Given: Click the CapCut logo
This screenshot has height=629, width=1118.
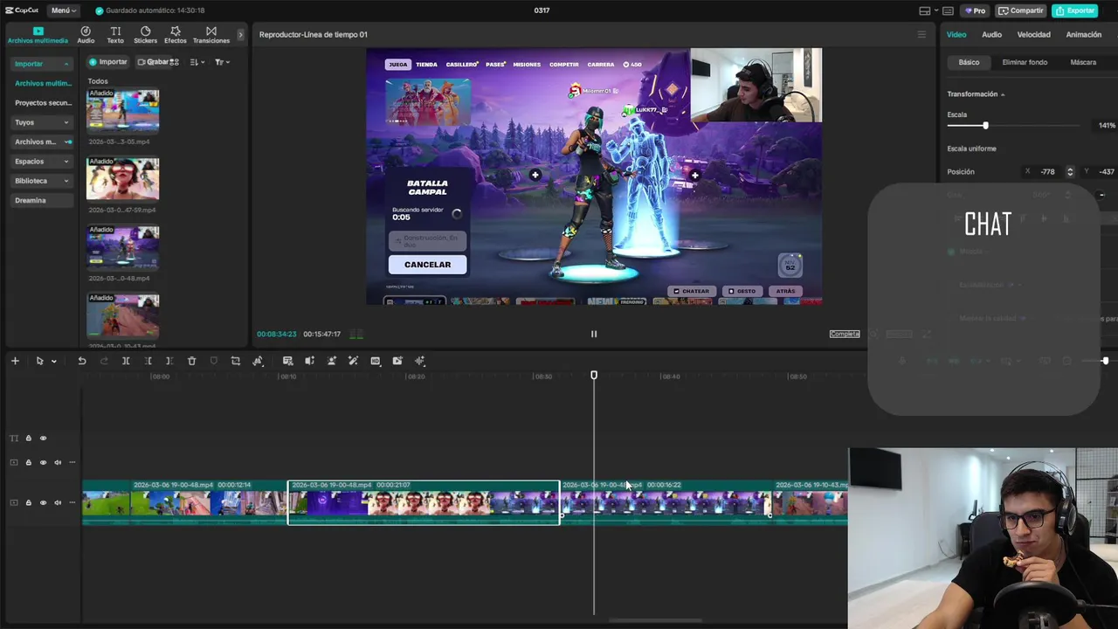Looking at the screenshot, I should 22,10.
